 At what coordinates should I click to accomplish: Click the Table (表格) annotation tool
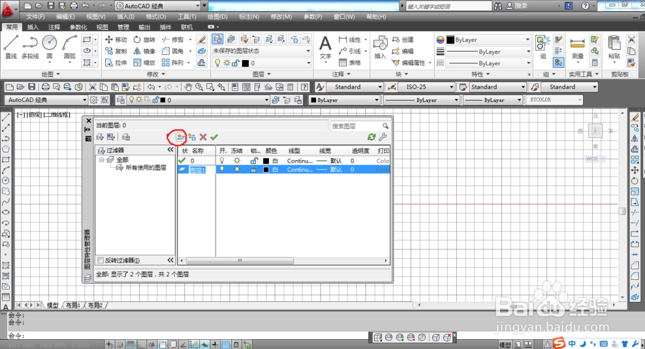350,63
